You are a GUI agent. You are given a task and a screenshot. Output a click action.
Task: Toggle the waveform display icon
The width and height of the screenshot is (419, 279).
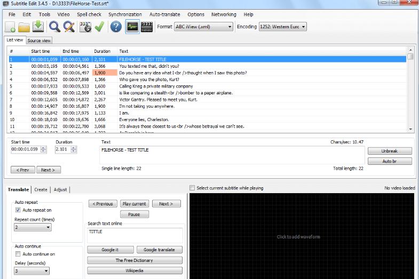pyautogui.click(x=132, y=27)
